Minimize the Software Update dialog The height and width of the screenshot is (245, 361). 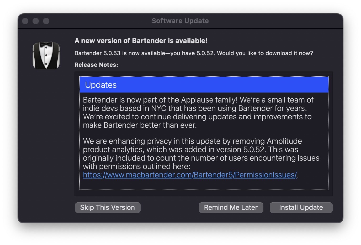pos(36,21)
